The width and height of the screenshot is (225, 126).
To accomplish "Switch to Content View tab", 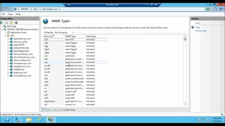I will click(x=67, y=110).
